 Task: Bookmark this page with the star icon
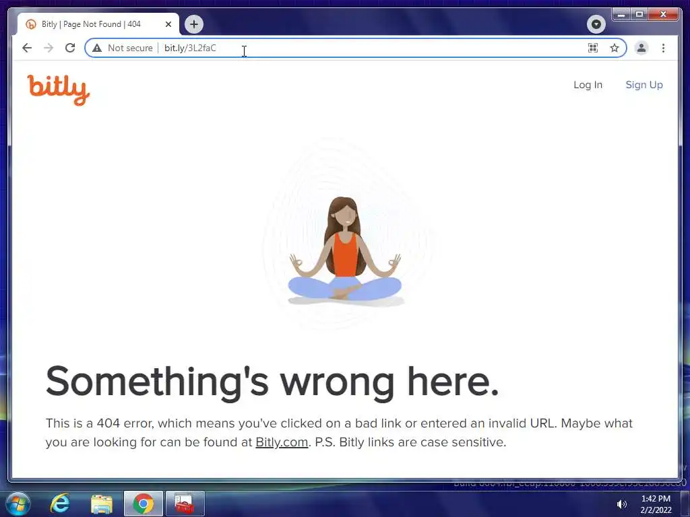(x=615, y=48)
